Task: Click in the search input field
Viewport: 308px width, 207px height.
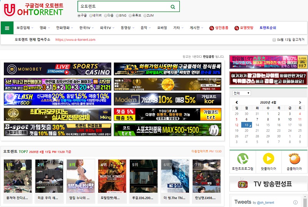Action: click(x=124, y=7)
